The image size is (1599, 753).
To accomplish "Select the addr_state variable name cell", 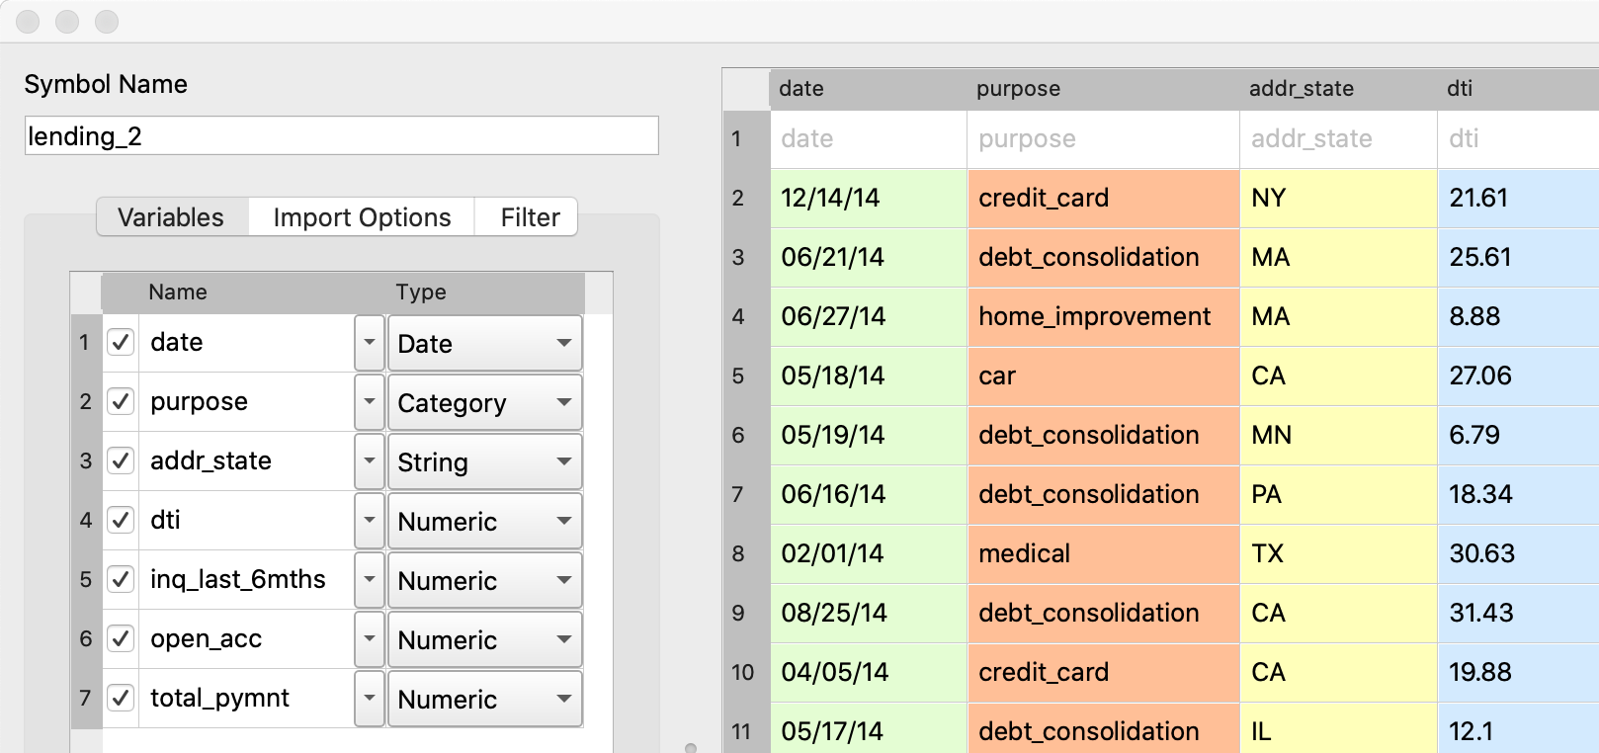I will tap(246, 460).
